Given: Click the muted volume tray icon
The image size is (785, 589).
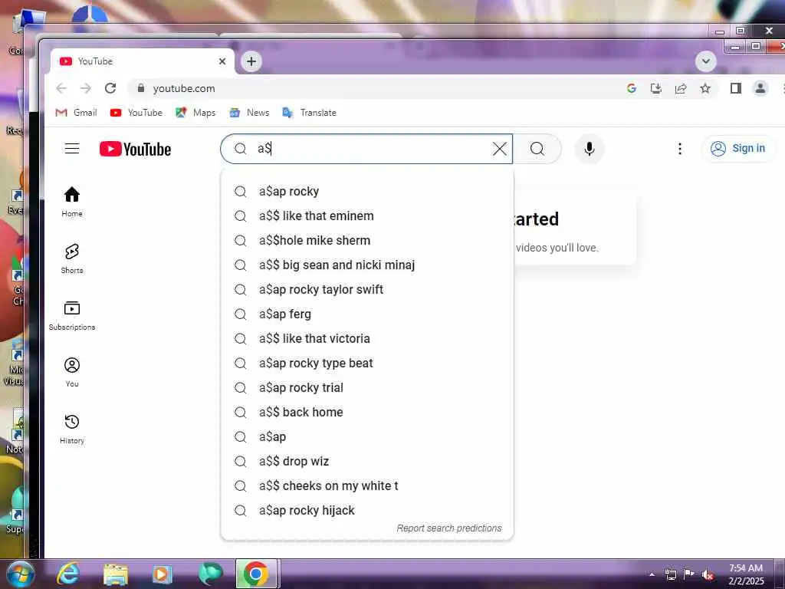Looking at the screenshot, I should tap(708, 575).
